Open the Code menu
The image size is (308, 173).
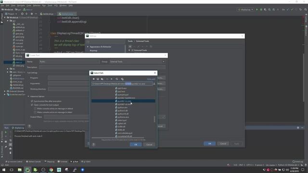pos(29,5)
